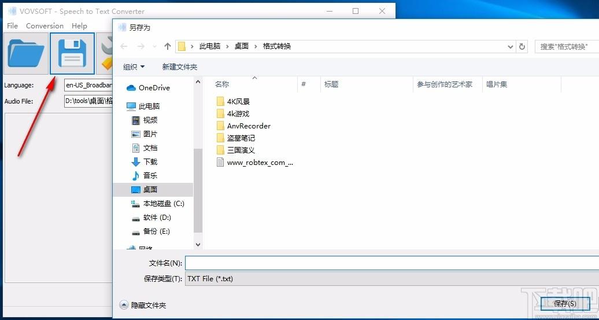Go up one folder level
599x320 pixels.
coord(167,46)
